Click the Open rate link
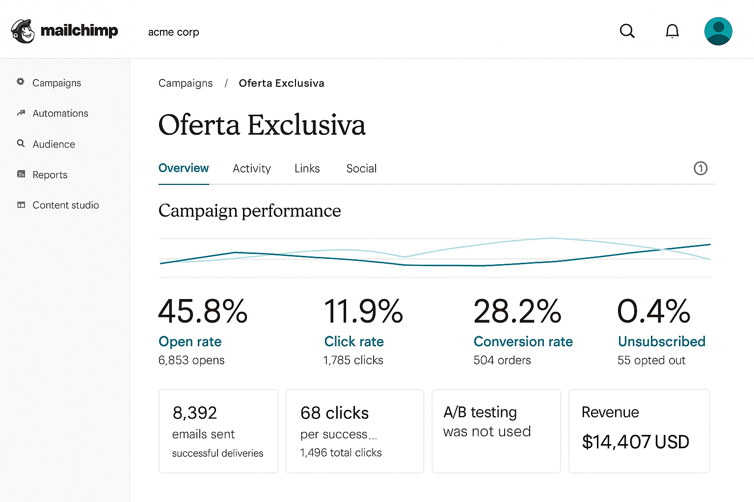This screenshot has width=754, height=502. [190, 341]
